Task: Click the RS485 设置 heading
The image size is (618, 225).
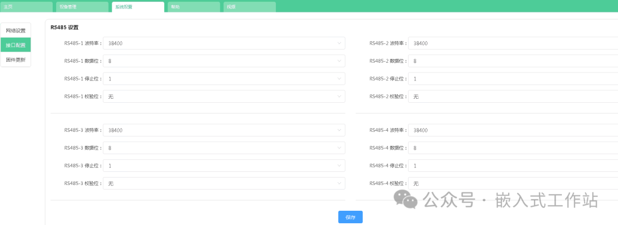Action: pyautogui.click(x=64, y=27)
